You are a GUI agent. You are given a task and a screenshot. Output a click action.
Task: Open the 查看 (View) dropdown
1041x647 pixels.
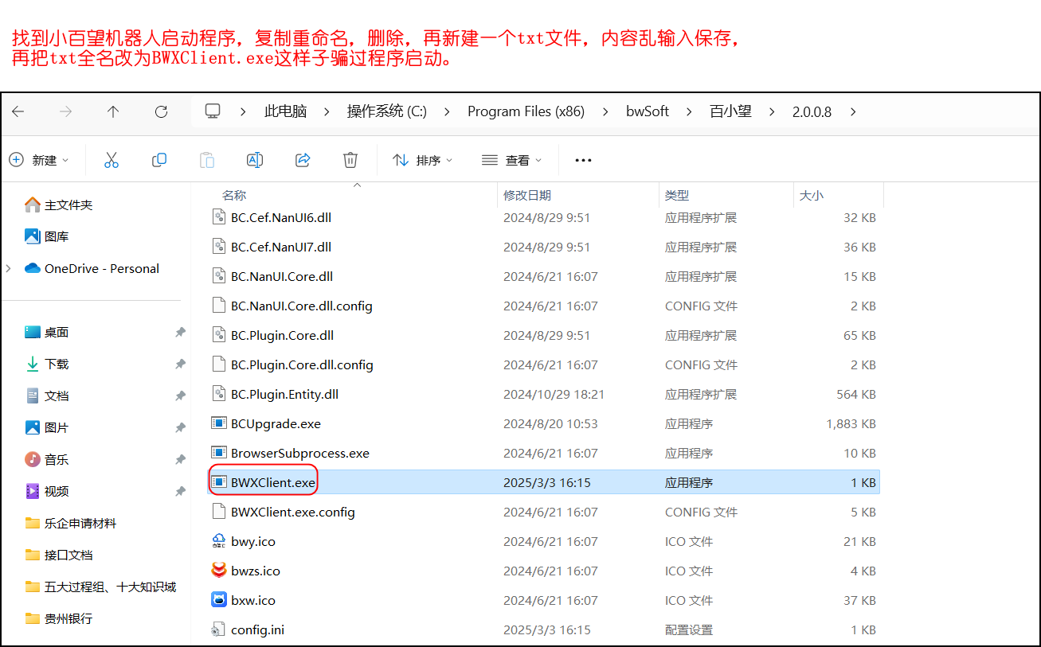tap(512, 160)
